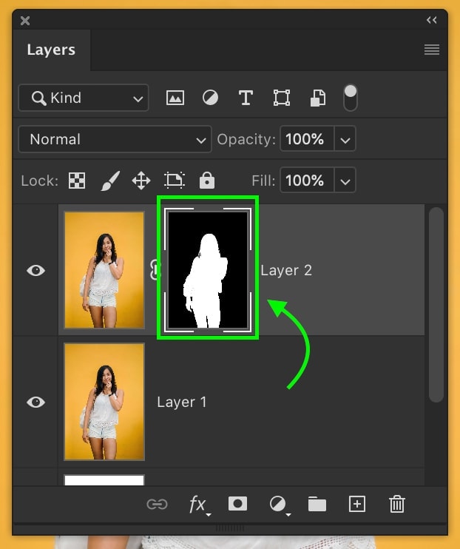Select Layer 1 image thumbnail
Viewport: 460px width, 549px height.
click(104, 402)
